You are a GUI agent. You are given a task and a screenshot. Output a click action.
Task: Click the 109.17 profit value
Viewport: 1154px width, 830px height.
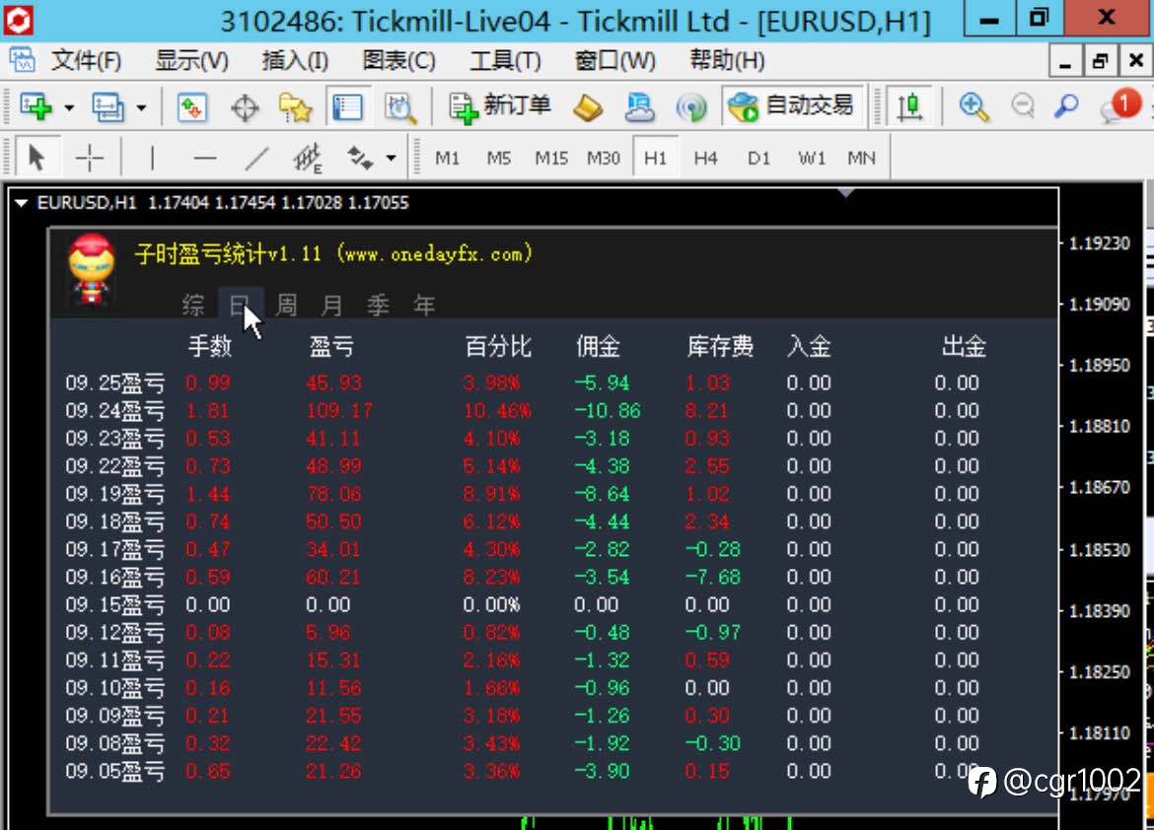[x=339, y=411]
